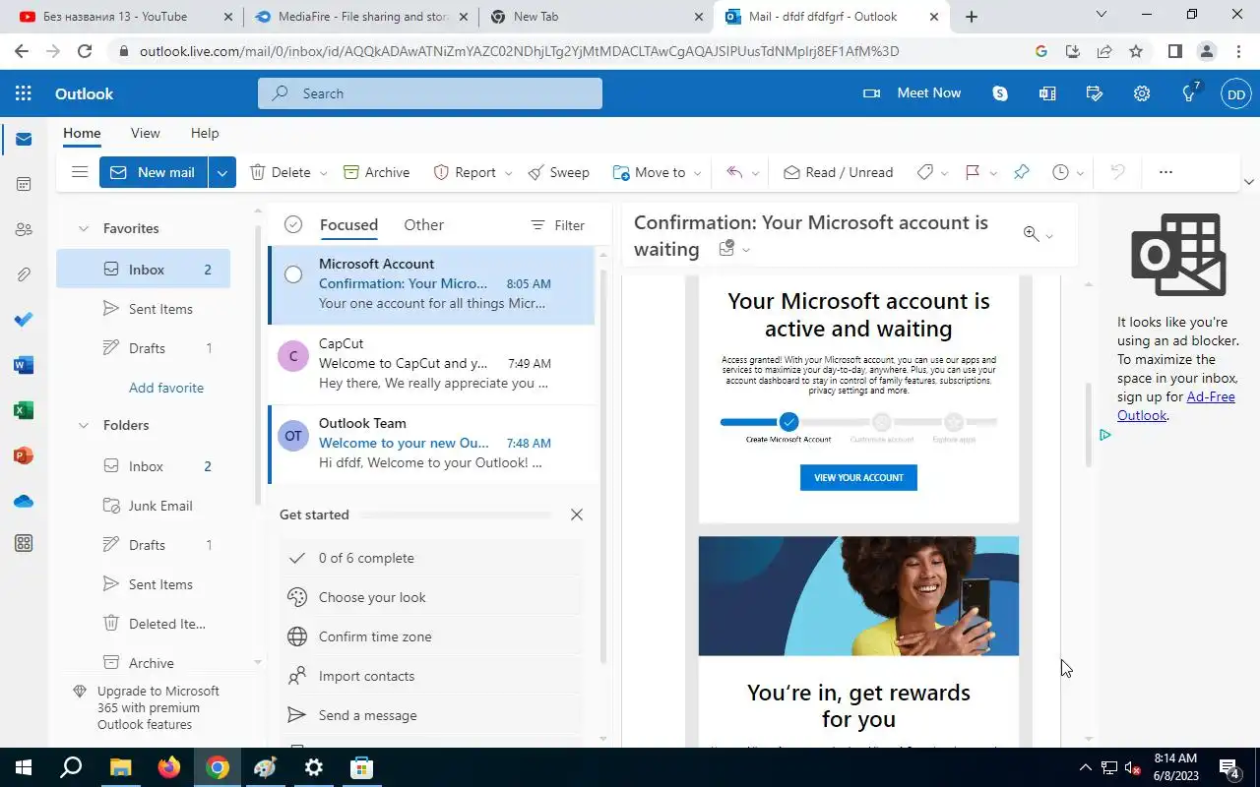Viewport: 1260px width, 787px height.
Task: Toggle the hamburger navigation pane button
Action: tap(80, 172)
